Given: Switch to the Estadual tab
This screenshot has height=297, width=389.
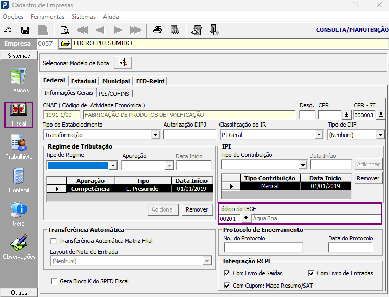Looking at the screenshot, I should (84, 81).
